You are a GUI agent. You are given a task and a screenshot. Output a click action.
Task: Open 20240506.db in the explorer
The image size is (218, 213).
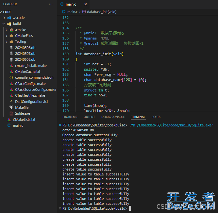point(25,48)
